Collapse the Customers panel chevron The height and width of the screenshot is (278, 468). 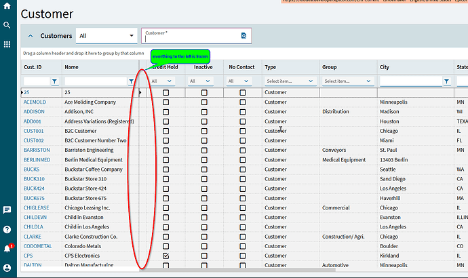31,36
